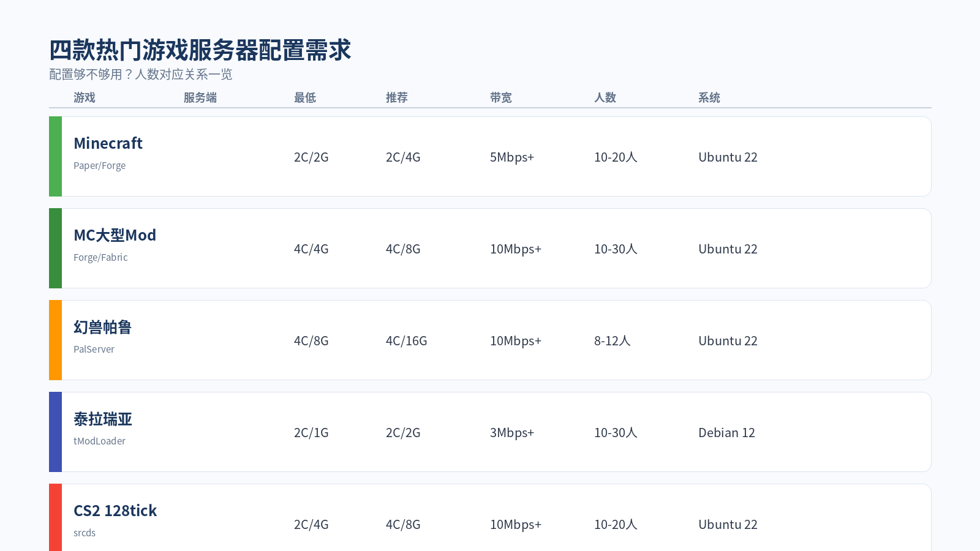Click MC大型Mod's 10-30人 player count

pyautogui.click(x=616, y=249)
